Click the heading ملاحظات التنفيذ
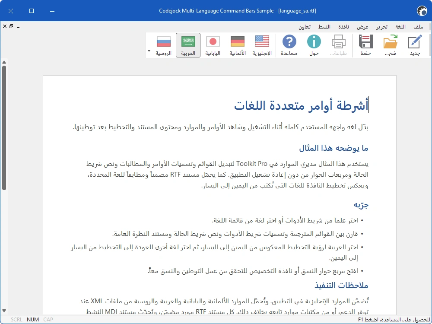This screenshot has height=324, width=432. [x=341, y=285]
